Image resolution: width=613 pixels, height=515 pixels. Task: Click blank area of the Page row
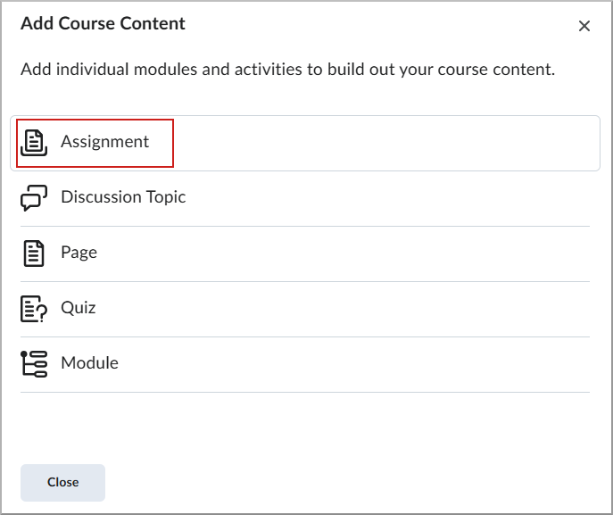click(x=344, y=254)
